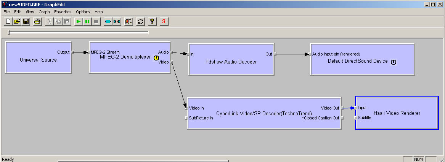Click the Insert Filter toolbar icon
Screen dimensions: 445x162
pos(108,21)
